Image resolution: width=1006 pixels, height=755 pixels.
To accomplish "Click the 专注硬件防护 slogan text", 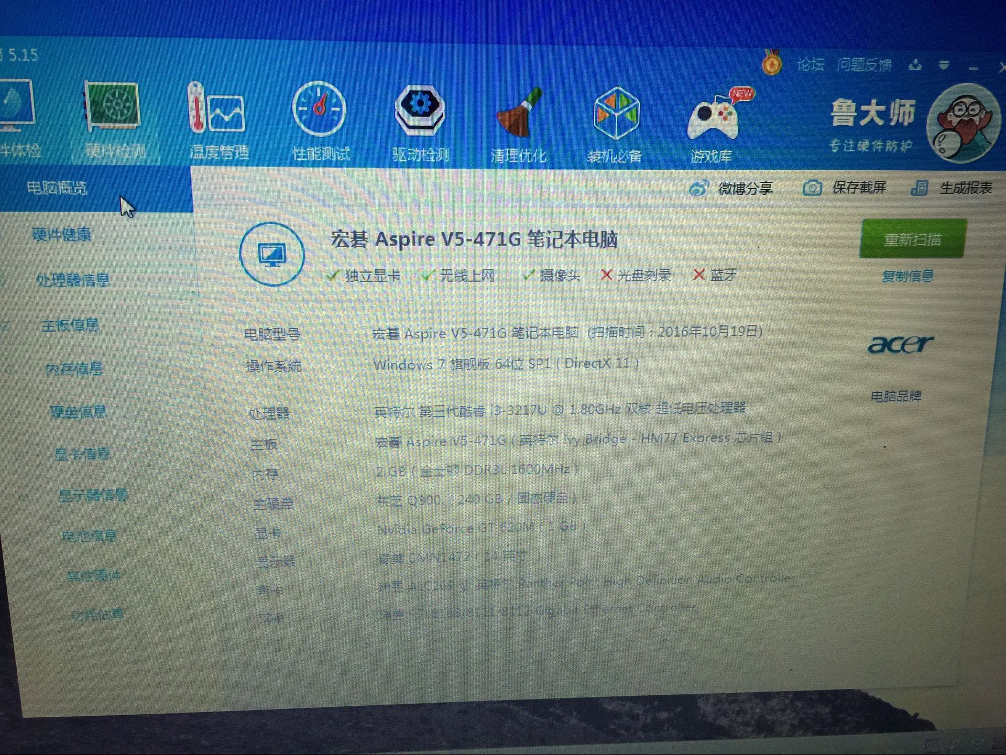I will tap(870, 145).
